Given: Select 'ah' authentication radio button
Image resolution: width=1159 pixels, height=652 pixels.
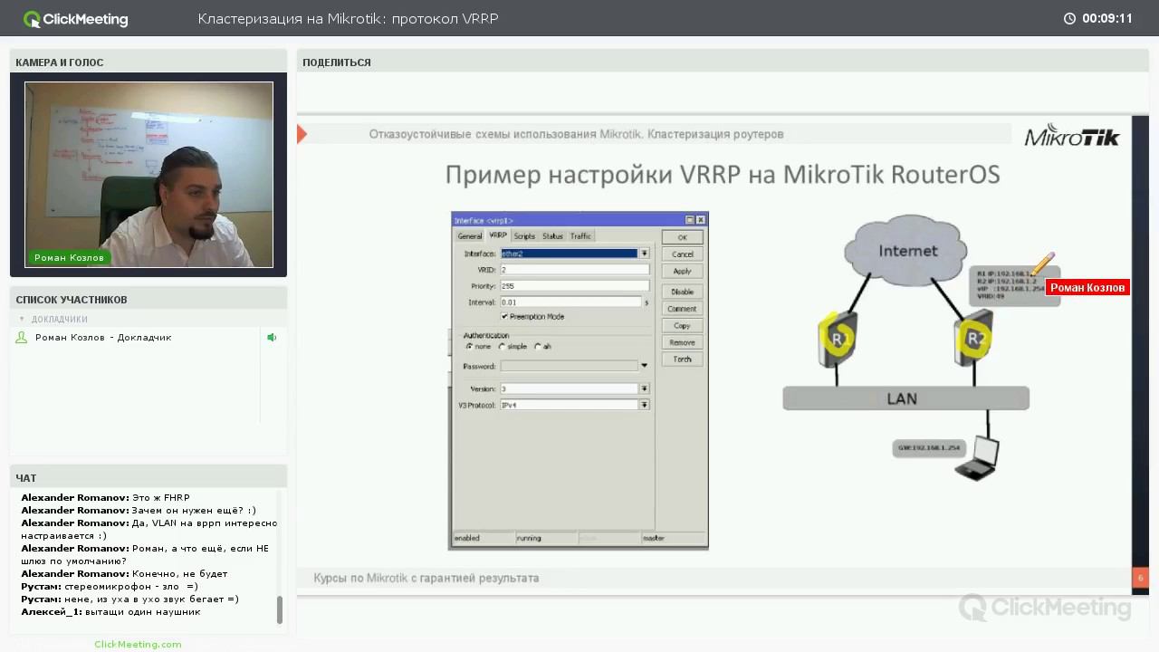Looking at the screenshot, I should (538, 347).
